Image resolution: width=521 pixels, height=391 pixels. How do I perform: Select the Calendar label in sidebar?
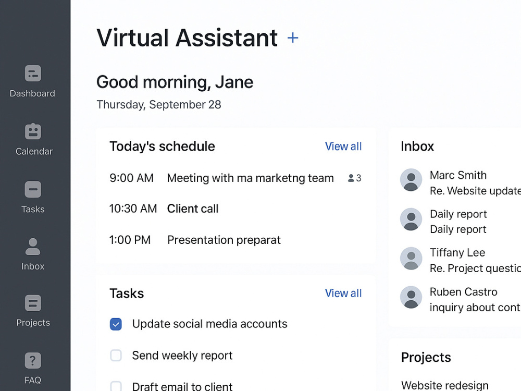34,151
